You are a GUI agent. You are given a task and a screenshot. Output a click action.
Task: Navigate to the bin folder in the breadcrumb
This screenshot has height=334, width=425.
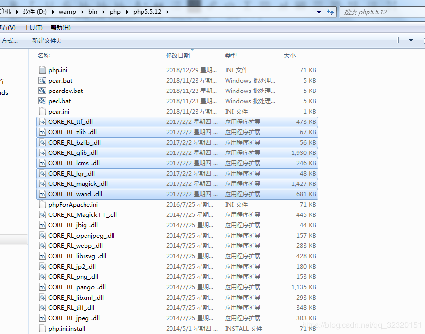[92, 12]
